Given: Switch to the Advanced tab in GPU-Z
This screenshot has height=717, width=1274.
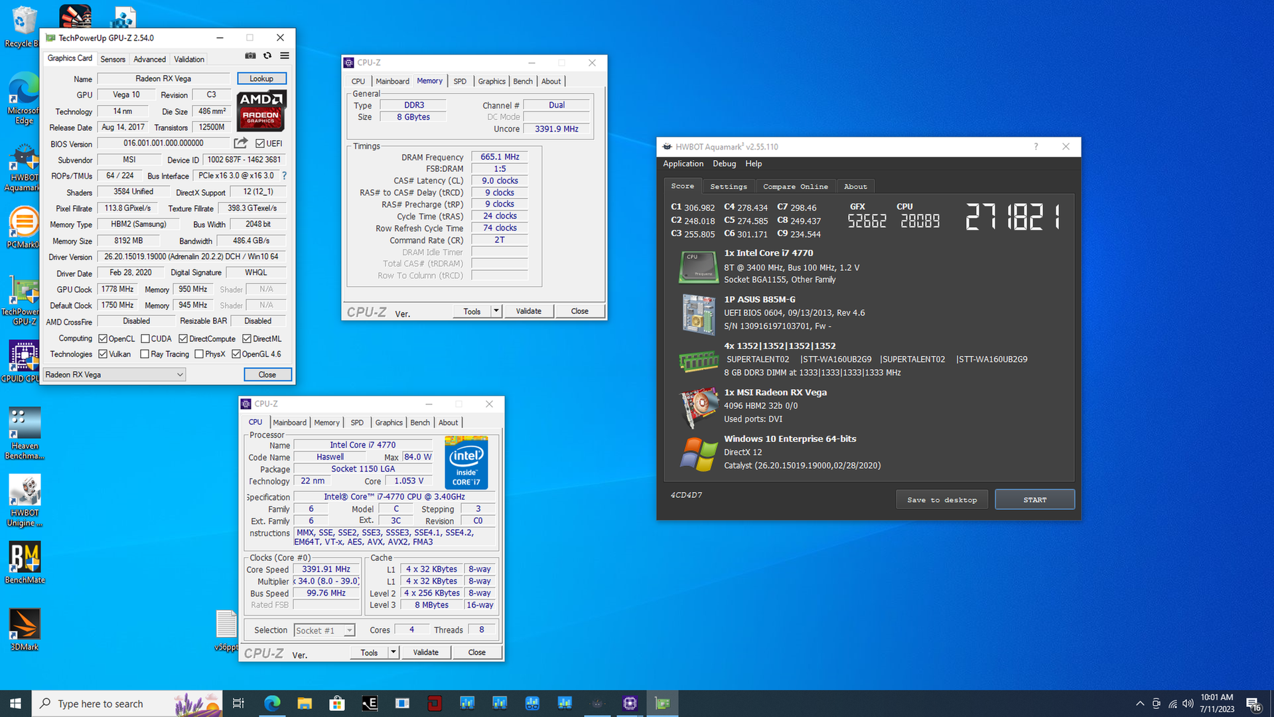Looking at the screenshot, I should (150, 59).
